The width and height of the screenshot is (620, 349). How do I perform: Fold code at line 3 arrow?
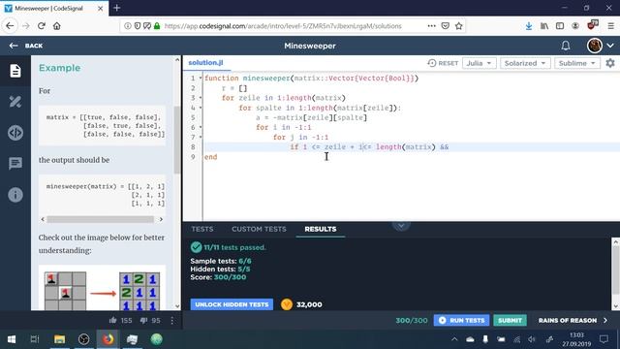[x=201, y=98]
